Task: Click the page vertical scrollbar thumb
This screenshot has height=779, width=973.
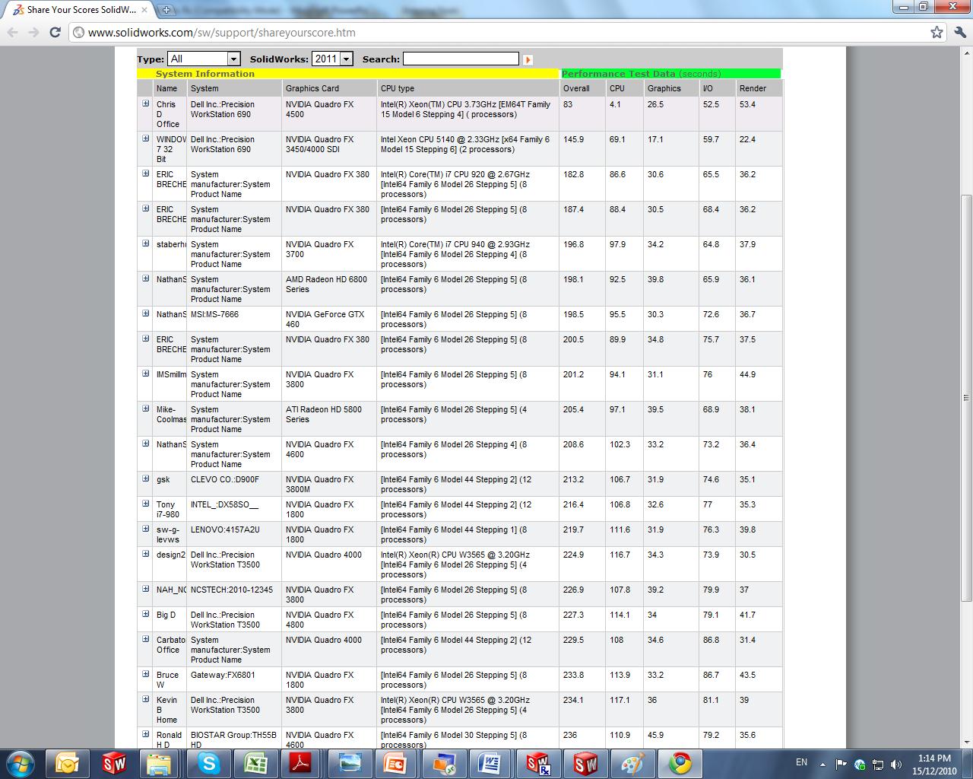Action: click(x=967, y=399)
